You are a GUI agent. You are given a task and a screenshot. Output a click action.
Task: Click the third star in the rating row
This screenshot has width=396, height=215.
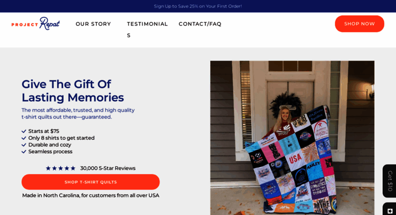(61, 168)
